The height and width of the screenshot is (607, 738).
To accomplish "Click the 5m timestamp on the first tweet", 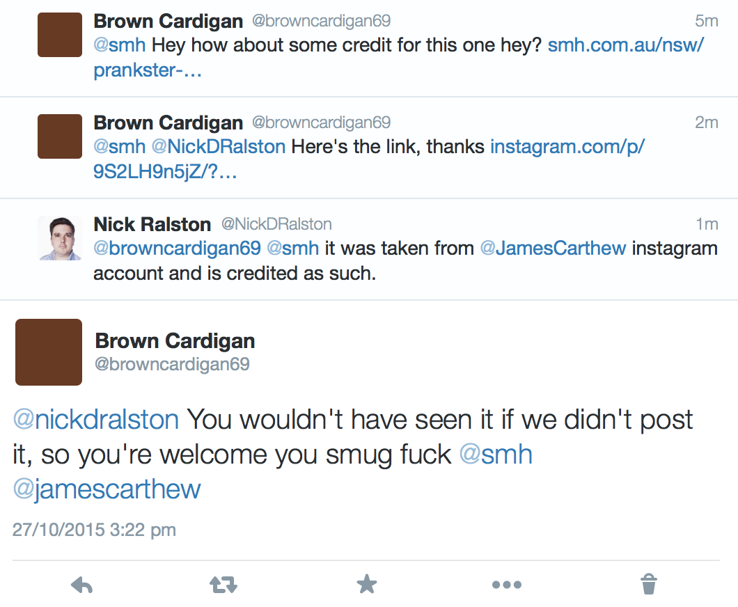I will [706, 21].
